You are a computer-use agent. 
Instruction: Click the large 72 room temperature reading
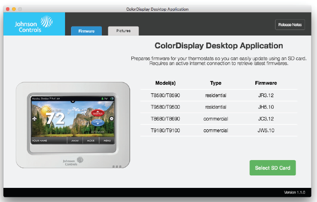(55, 118)
